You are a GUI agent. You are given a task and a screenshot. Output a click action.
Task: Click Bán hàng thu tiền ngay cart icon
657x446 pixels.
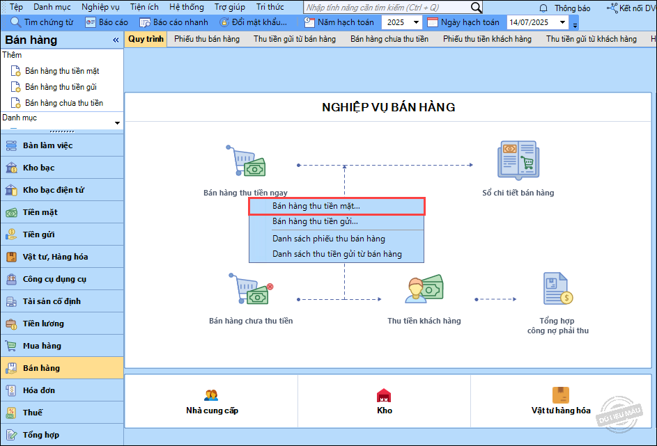(x=246, y=161)
